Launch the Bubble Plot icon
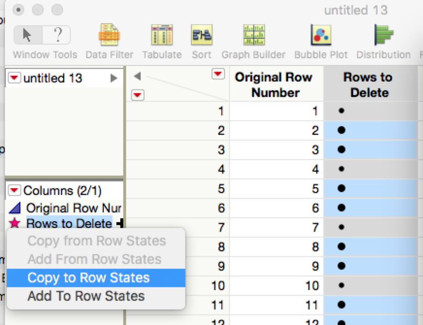 [321, 36]
